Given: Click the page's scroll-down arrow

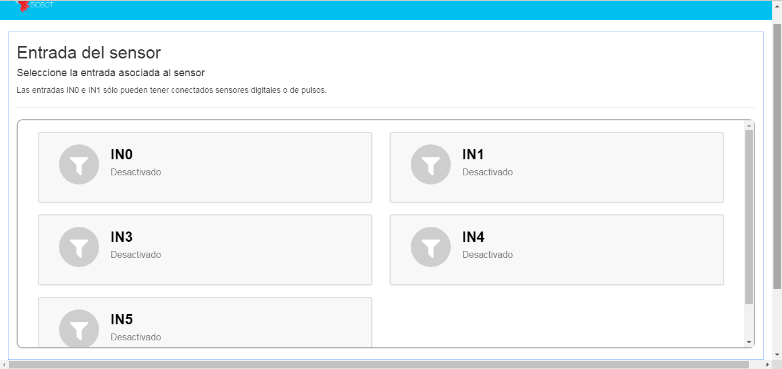Looking at the screenshot, I should tap(777, 355).
